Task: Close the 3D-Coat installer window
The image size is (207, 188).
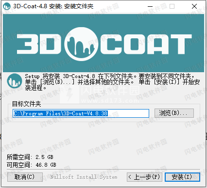Action: click(x=194, y=6)
